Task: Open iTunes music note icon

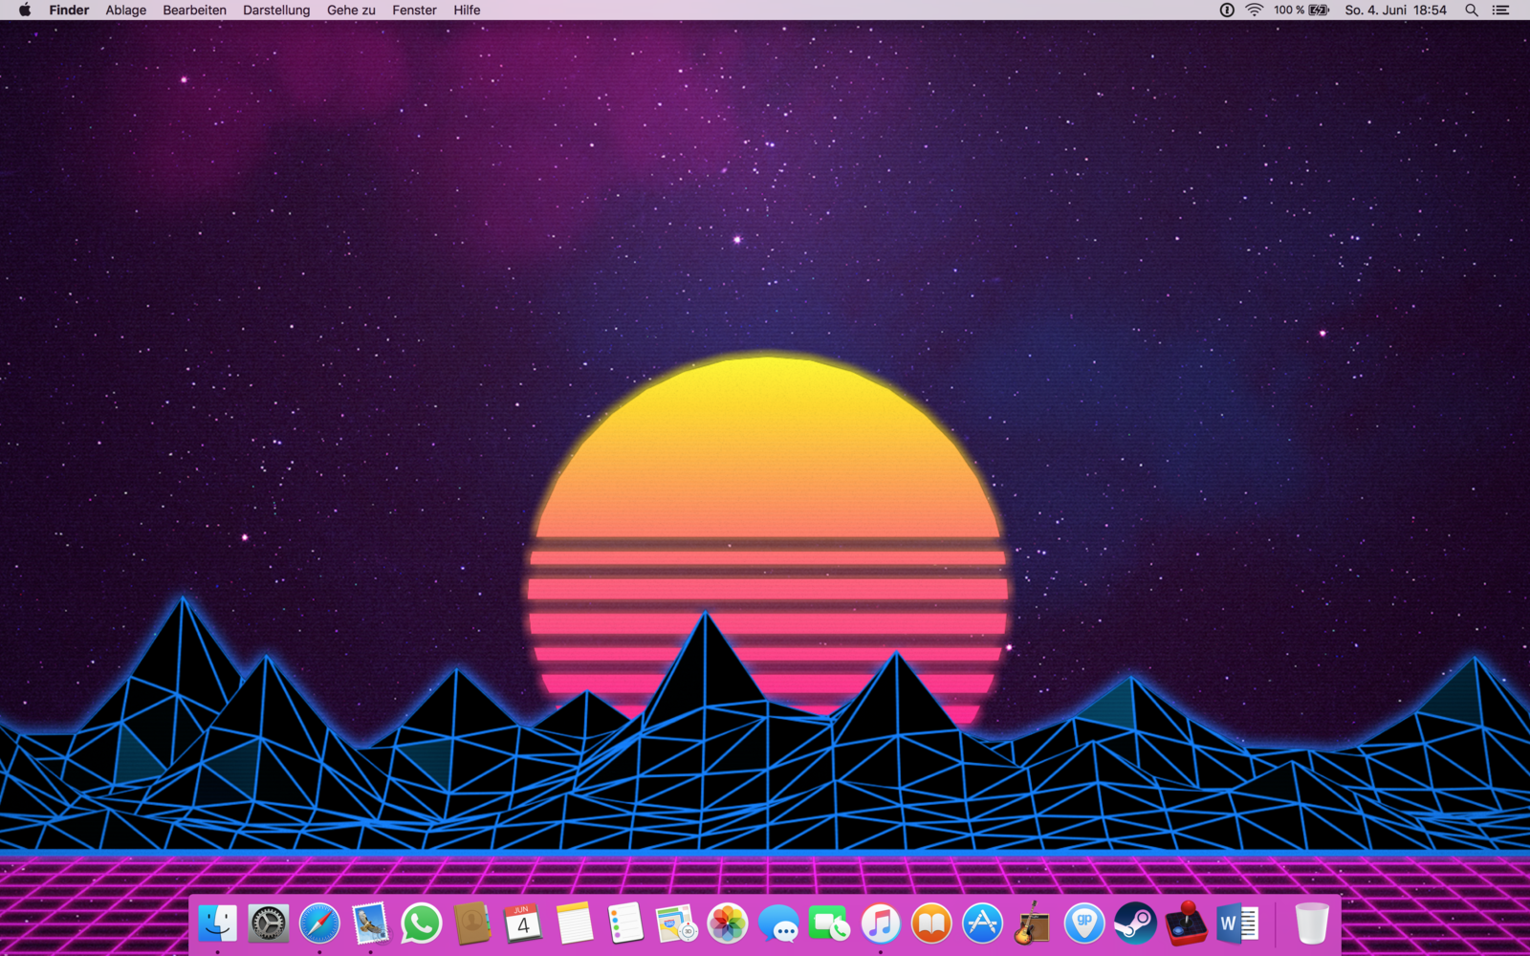Action: pyautogui.click(x=881, y=923)
